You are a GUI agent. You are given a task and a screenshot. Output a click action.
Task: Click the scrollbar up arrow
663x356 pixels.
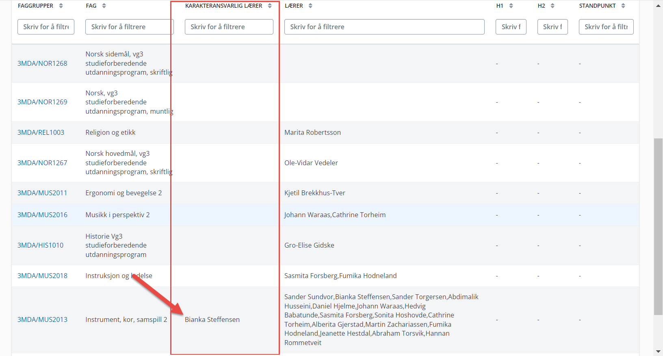point(658,6)
